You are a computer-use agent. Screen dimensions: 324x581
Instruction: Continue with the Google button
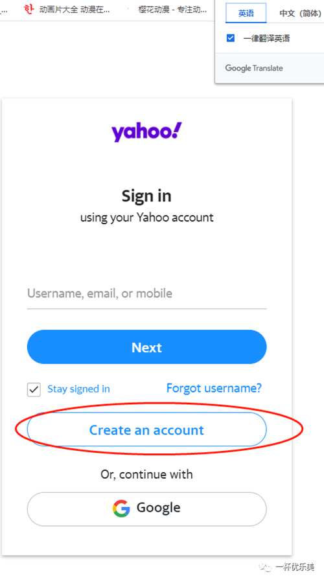[147, 508]
